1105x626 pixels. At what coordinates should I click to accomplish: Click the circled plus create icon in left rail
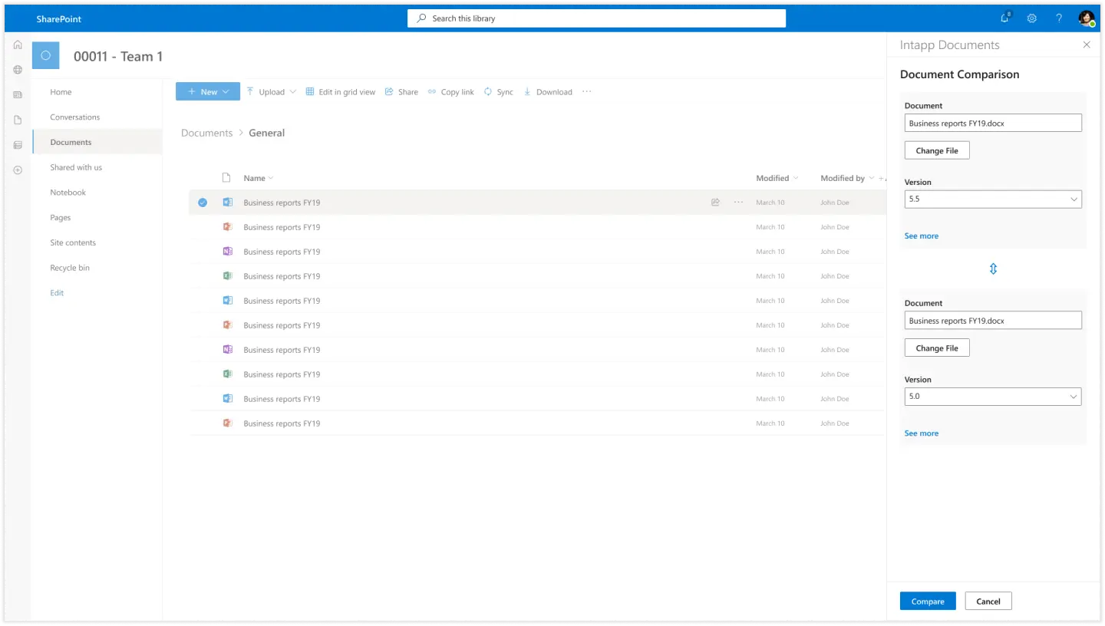click(x=18, y=170)
